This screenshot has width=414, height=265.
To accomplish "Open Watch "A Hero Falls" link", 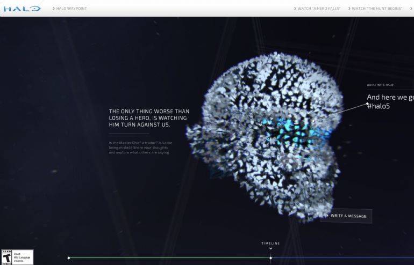I will pyautogui.click(x=317, y=9).
